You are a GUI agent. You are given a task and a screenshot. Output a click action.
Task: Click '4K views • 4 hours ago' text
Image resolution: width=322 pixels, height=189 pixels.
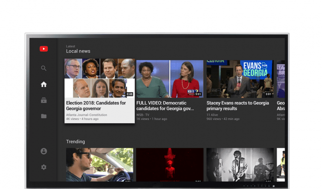(82, 119)
